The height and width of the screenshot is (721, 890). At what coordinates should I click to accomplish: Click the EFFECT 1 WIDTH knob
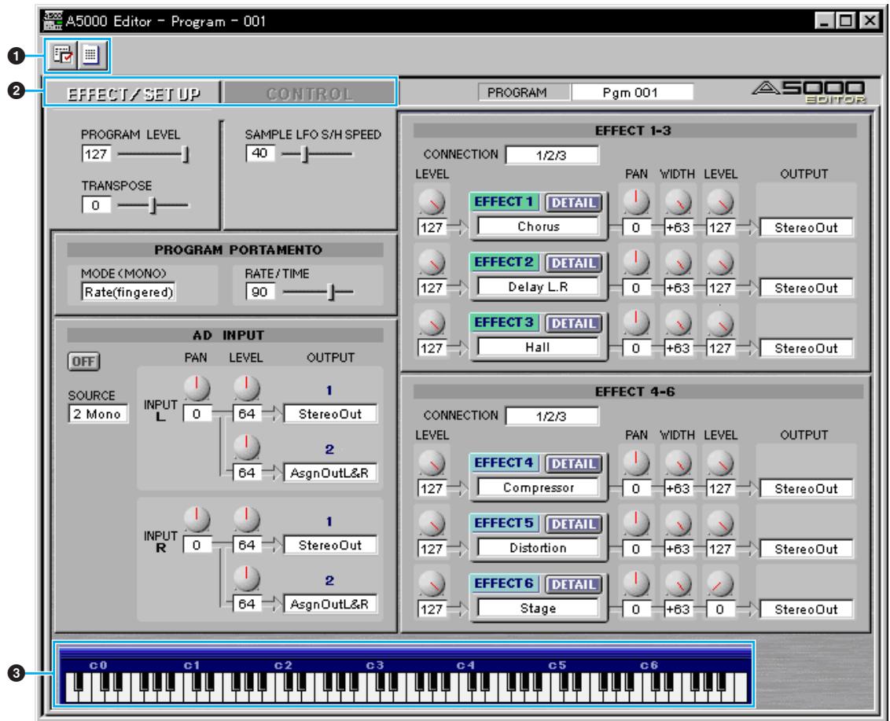(678, 202)
